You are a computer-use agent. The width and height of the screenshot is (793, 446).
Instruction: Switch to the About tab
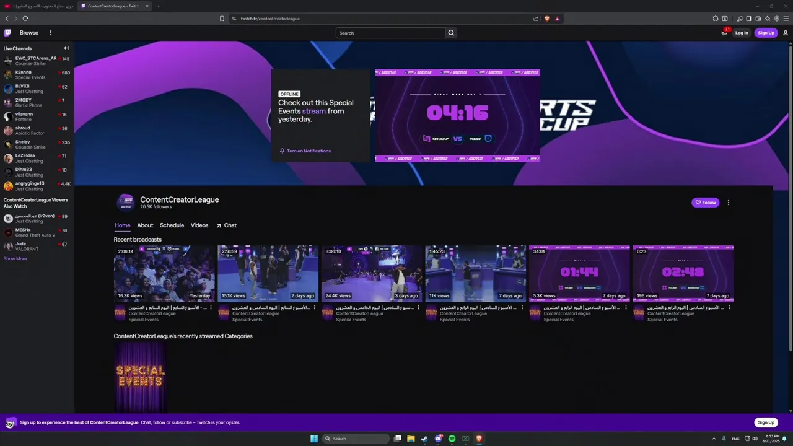point(145,225)
